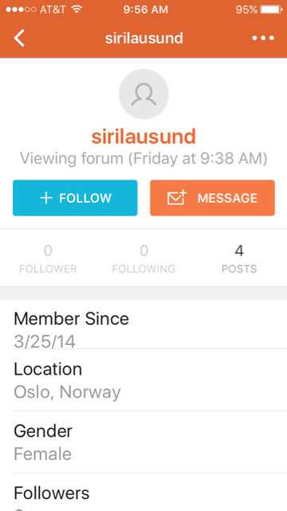Screen dimensions: 287x511
Task: Open the three-dot more options menu
Action: click(x=263, y=38)
